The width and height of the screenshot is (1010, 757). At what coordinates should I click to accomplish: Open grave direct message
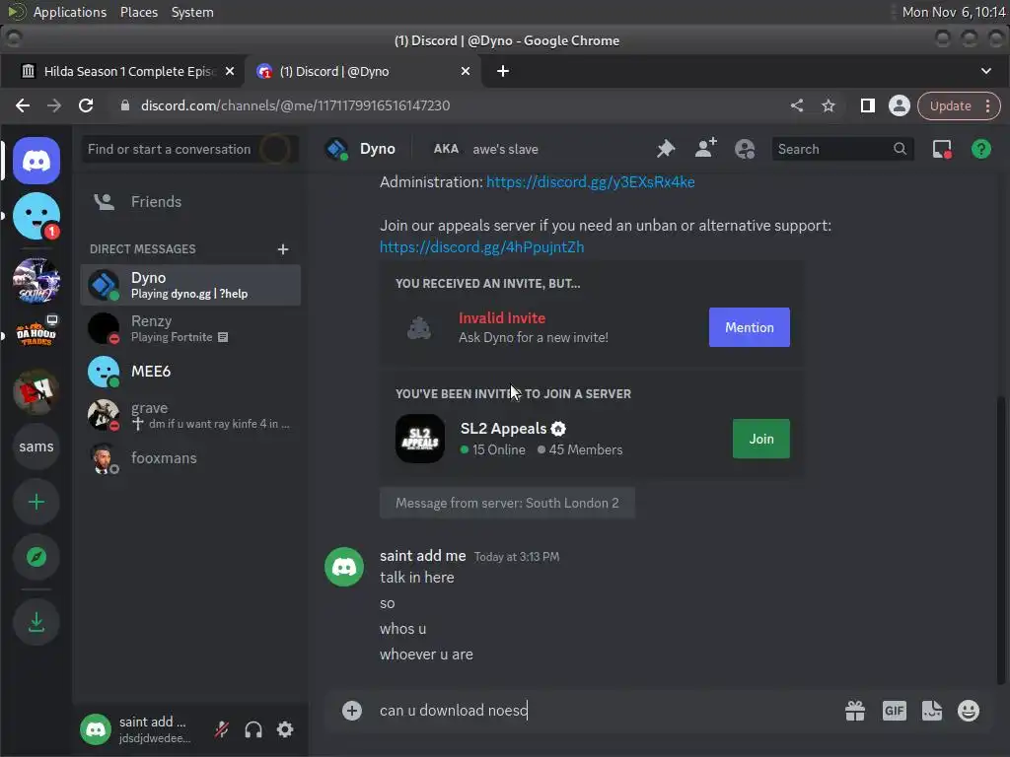(190, 415)
